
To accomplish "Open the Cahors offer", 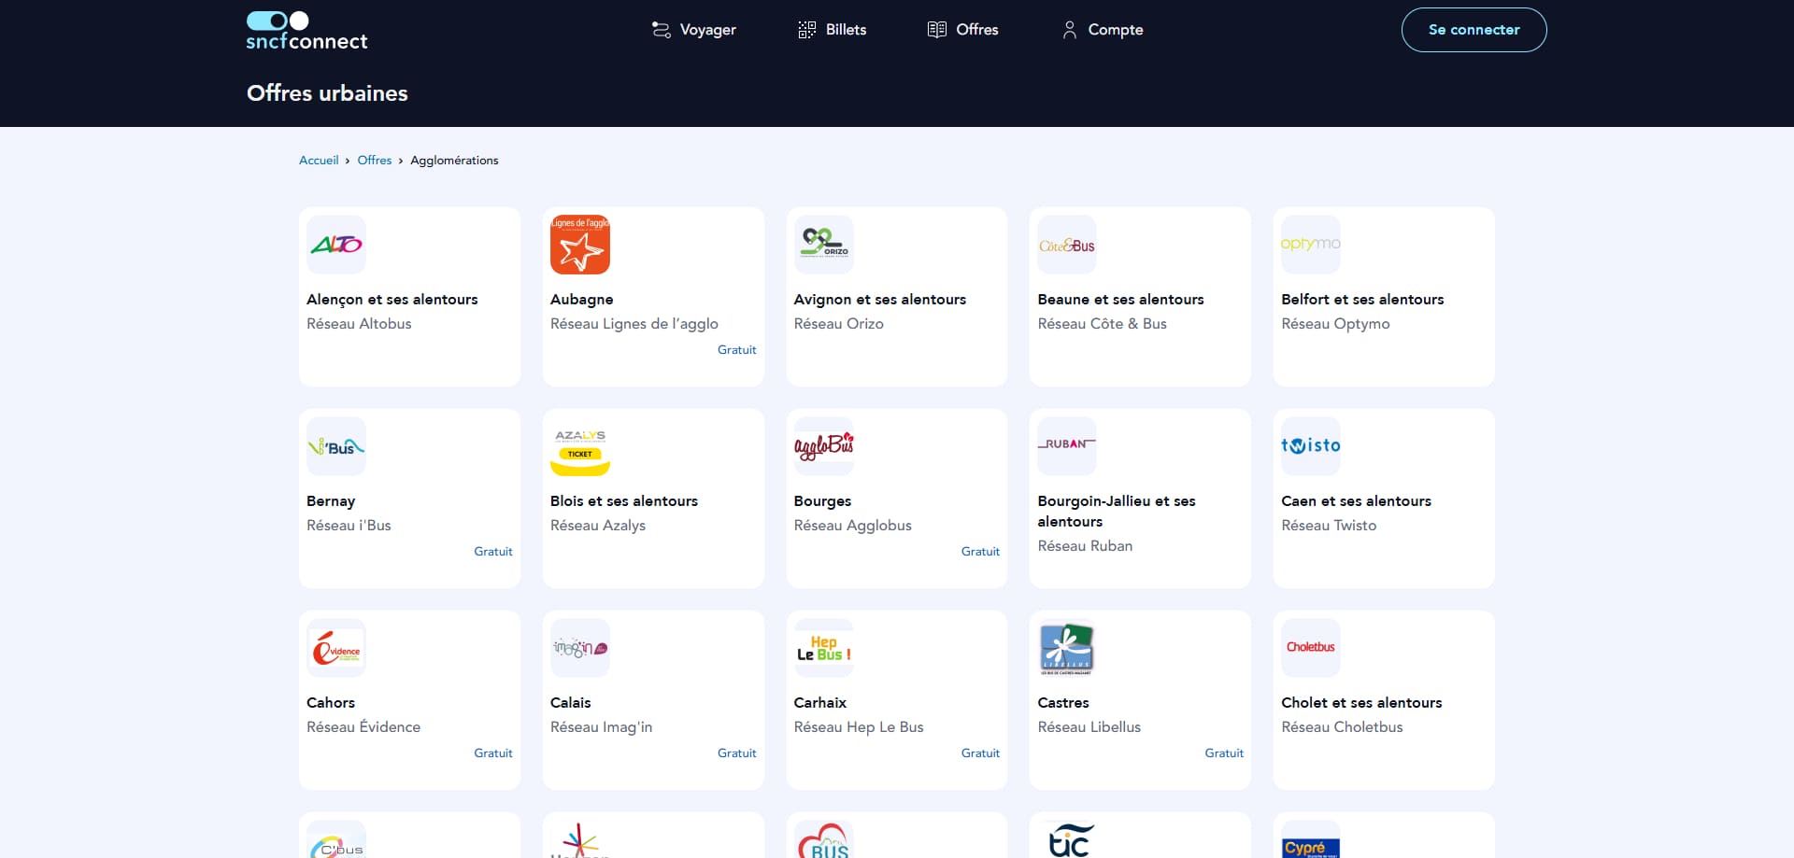I will coord(409,700).
